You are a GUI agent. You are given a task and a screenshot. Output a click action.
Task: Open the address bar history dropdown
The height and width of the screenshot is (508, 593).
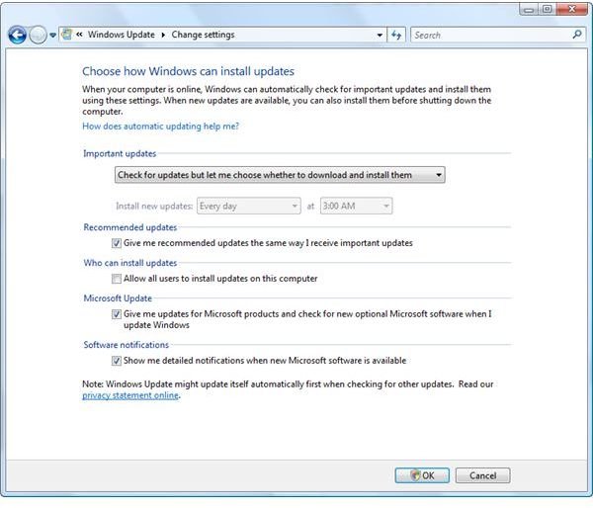click(380, 35)
